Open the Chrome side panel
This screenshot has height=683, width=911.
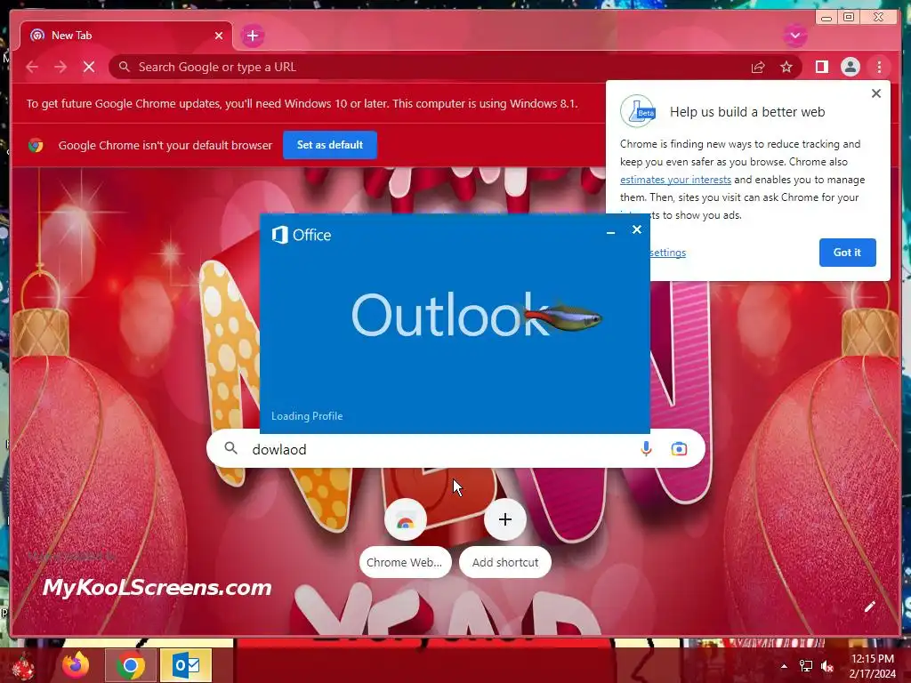click(821, 67)
